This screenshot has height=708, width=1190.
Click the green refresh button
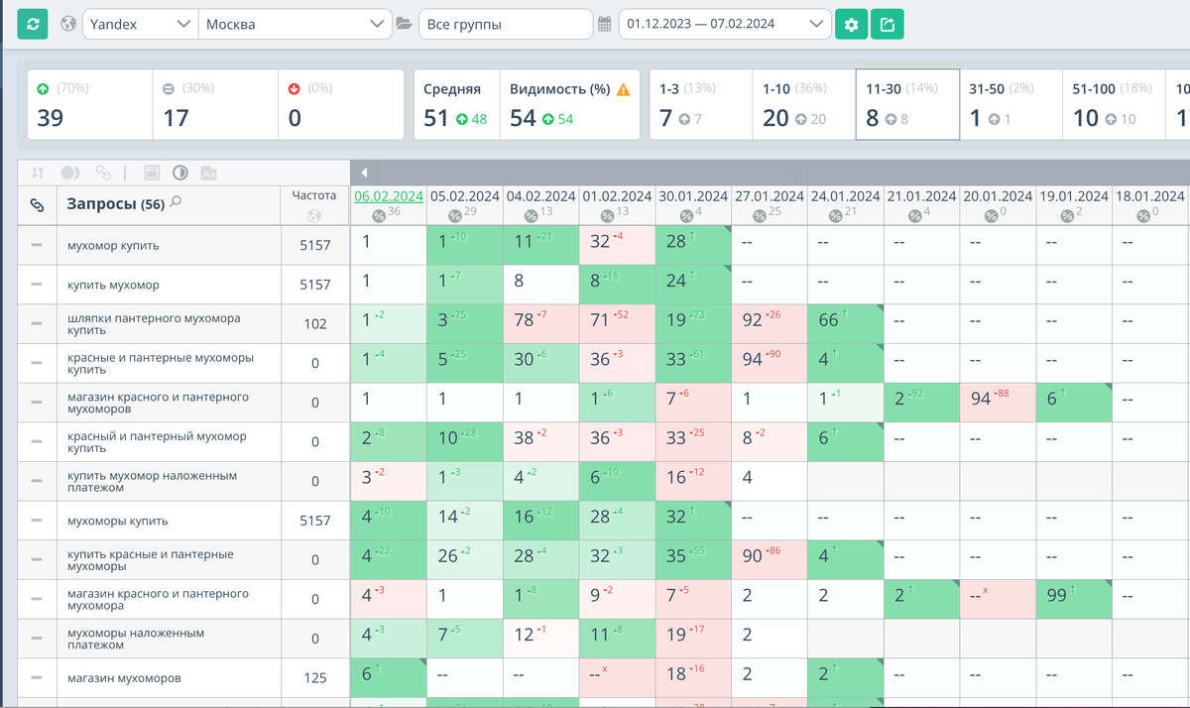point(33,23)
